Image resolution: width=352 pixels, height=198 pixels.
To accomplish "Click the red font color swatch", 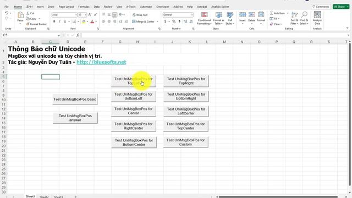I will (x=92, y=21).
